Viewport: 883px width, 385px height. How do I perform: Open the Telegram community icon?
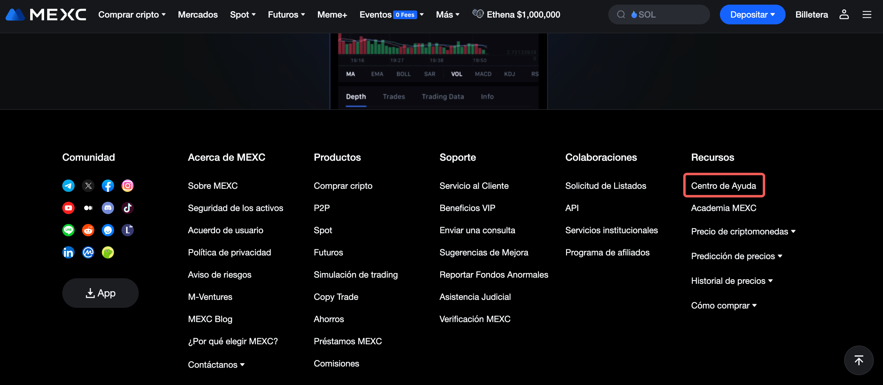68,186
